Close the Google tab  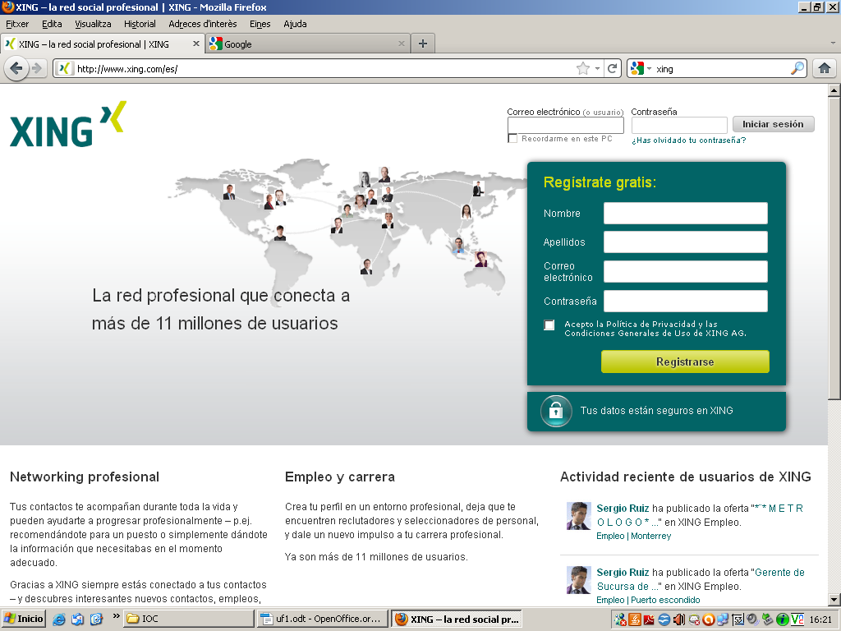(x=402, y=44)
